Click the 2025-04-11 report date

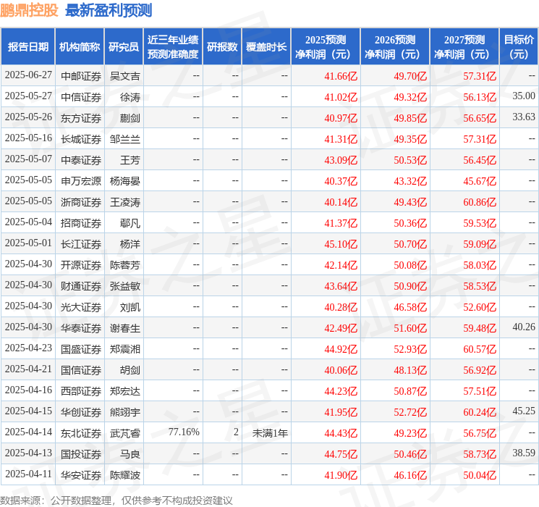pos(28,474)
